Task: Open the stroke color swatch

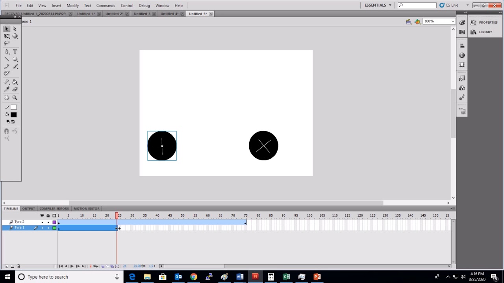Action: (x=13, y=107)
